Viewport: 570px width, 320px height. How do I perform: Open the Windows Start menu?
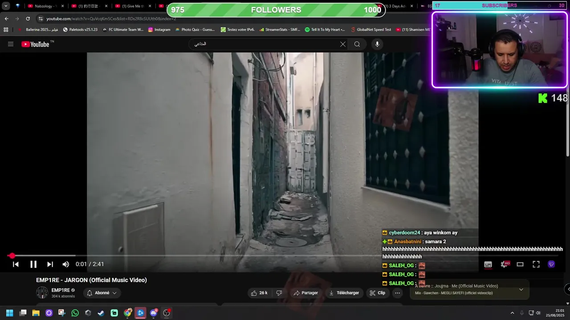point(9,313)
